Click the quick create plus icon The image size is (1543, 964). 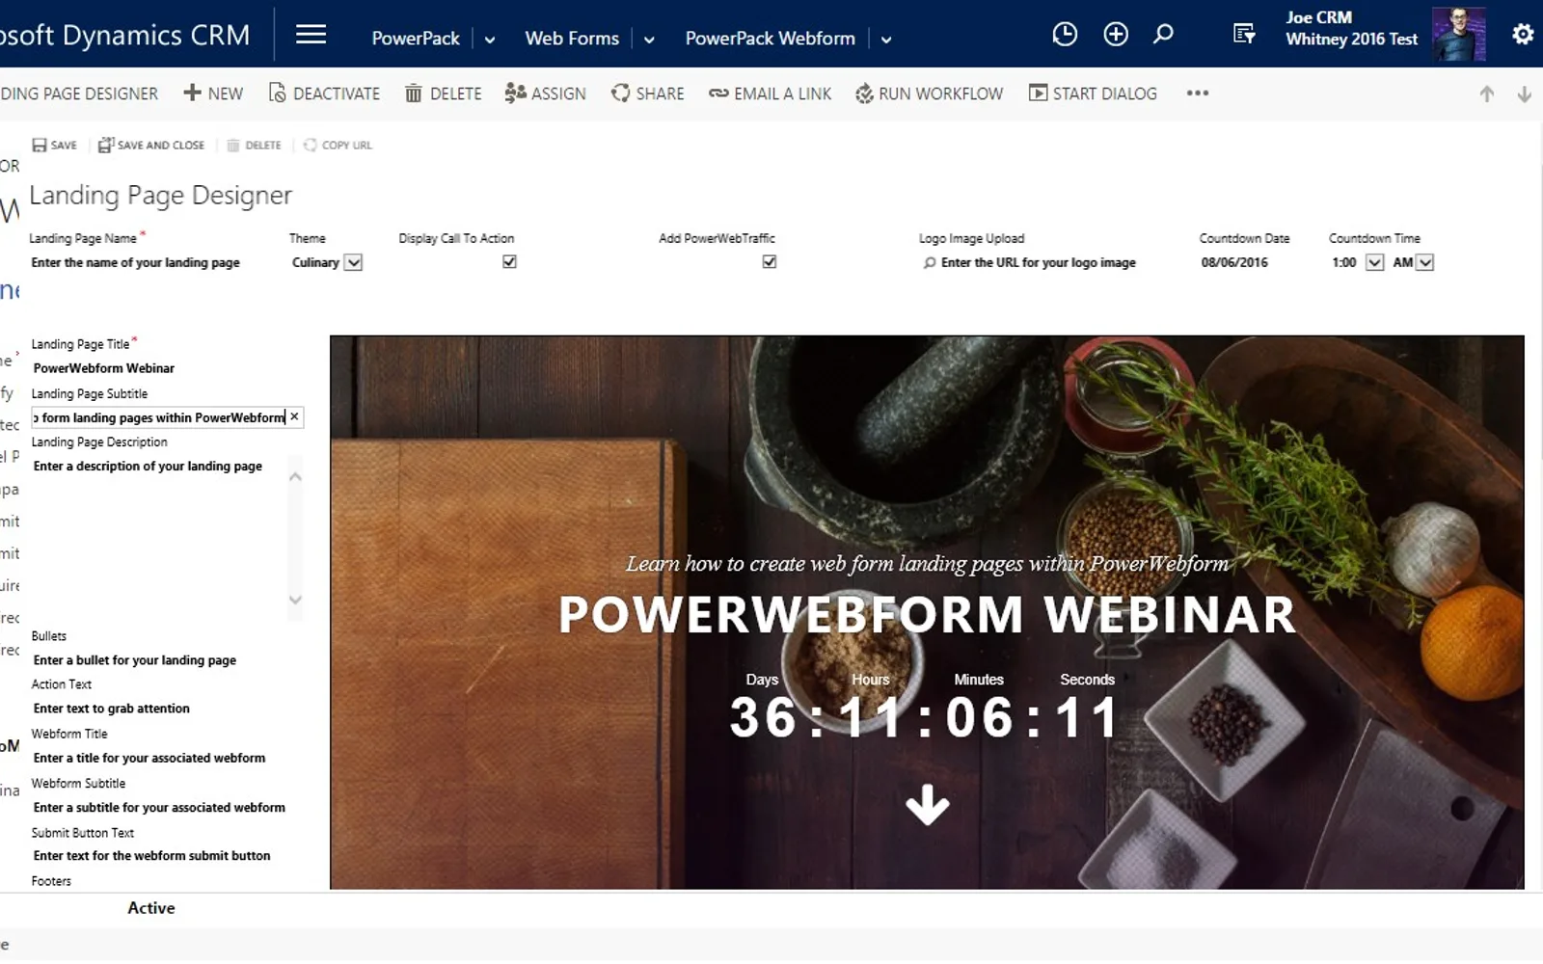pyautogui.click(x=1116, y=35)
